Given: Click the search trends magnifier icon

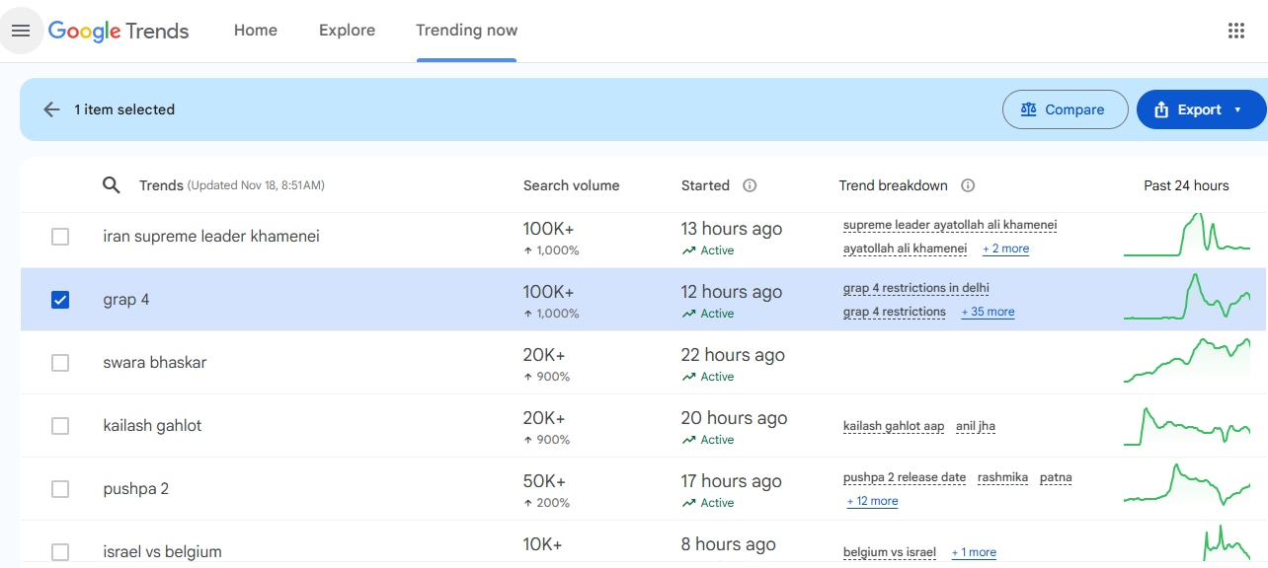Looking at the screenshot, I should (x=112, y=185).
